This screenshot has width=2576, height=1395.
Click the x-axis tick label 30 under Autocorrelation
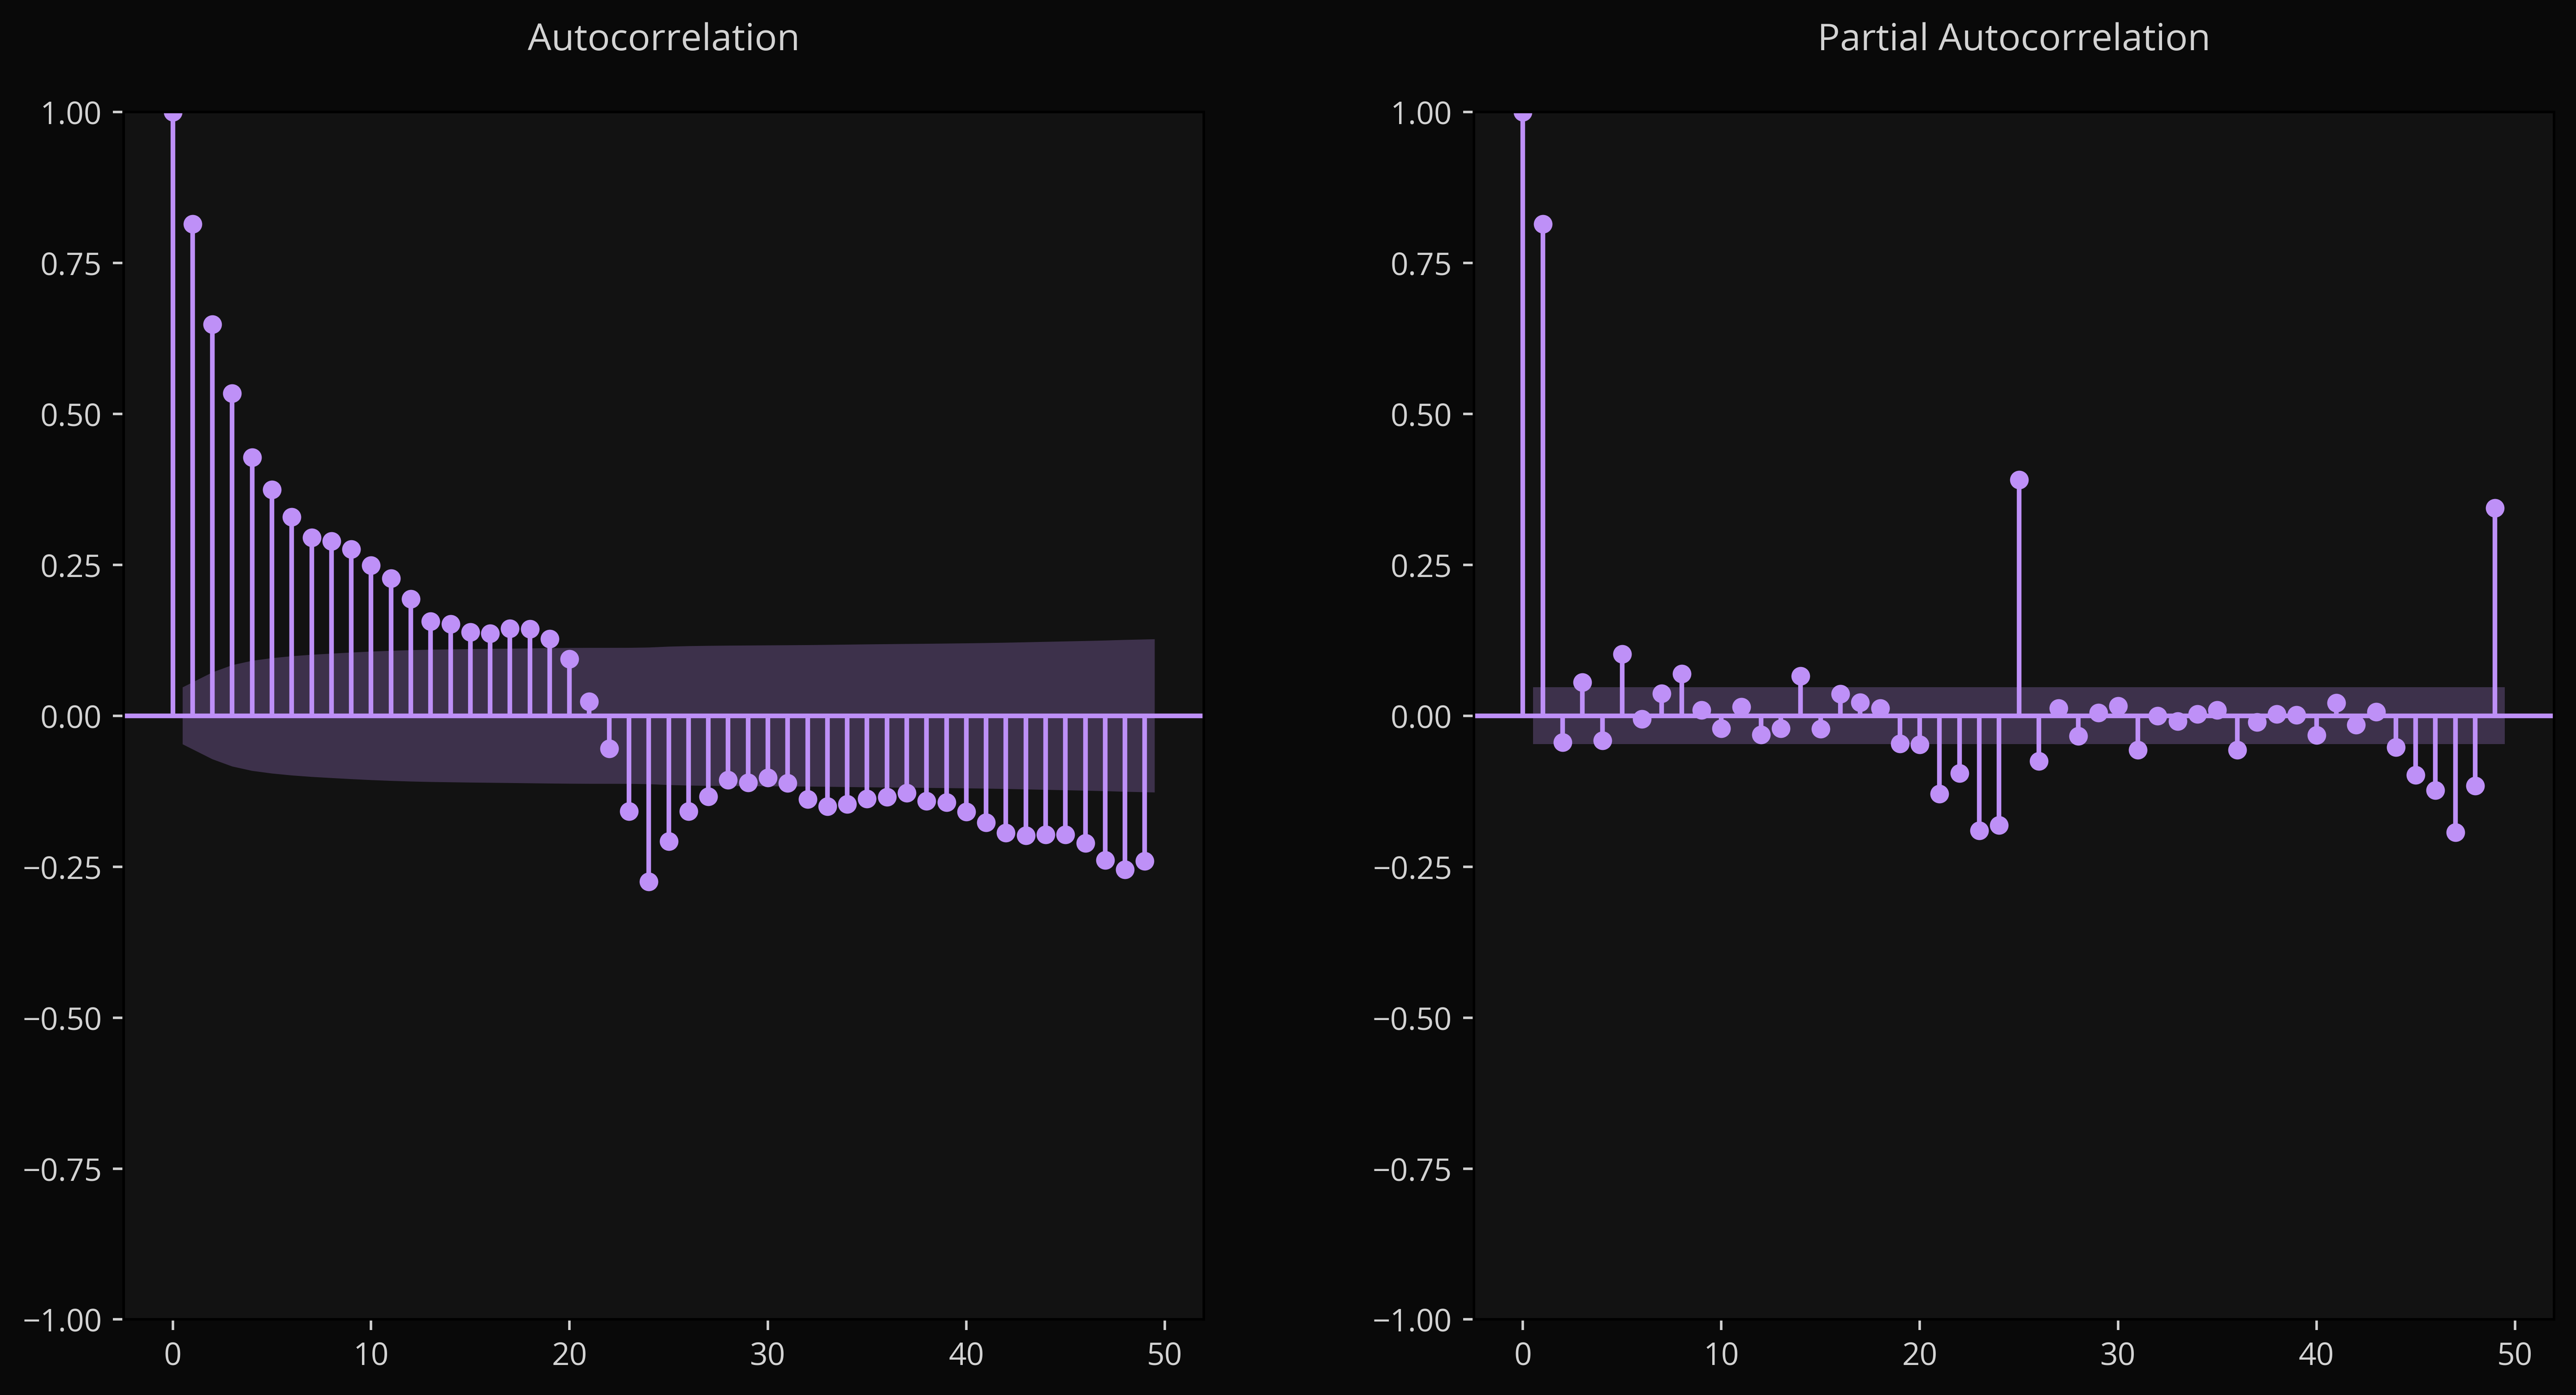click(768, 1355)
